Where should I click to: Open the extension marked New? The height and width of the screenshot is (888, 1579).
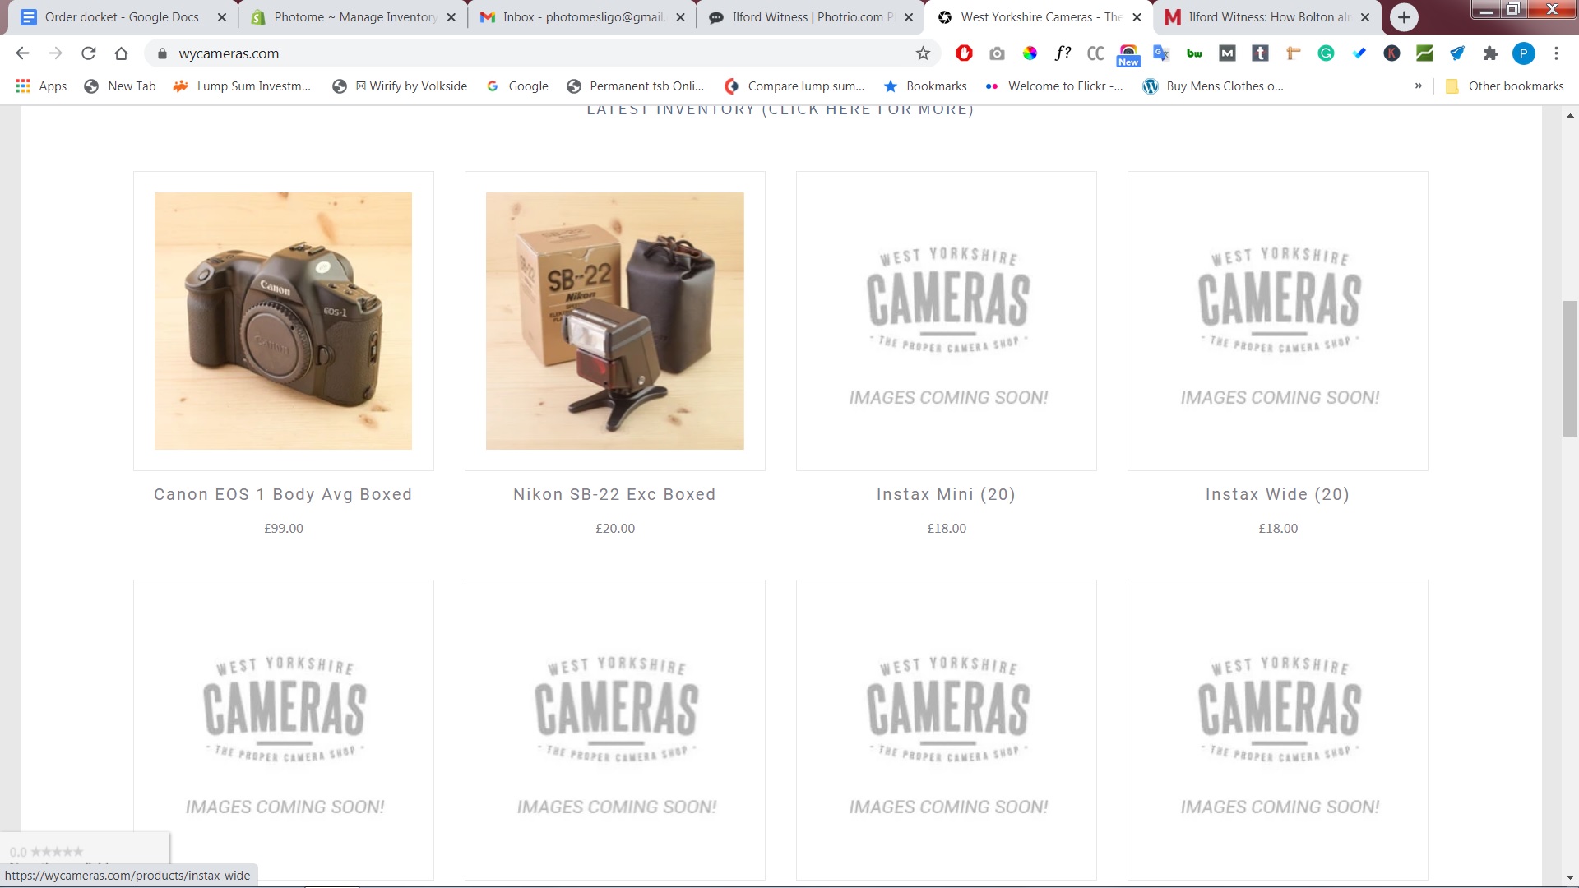[x=1128, y=55]
